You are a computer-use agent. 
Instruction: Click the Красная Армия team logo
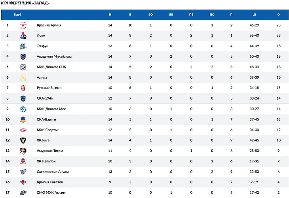(23, 25)
